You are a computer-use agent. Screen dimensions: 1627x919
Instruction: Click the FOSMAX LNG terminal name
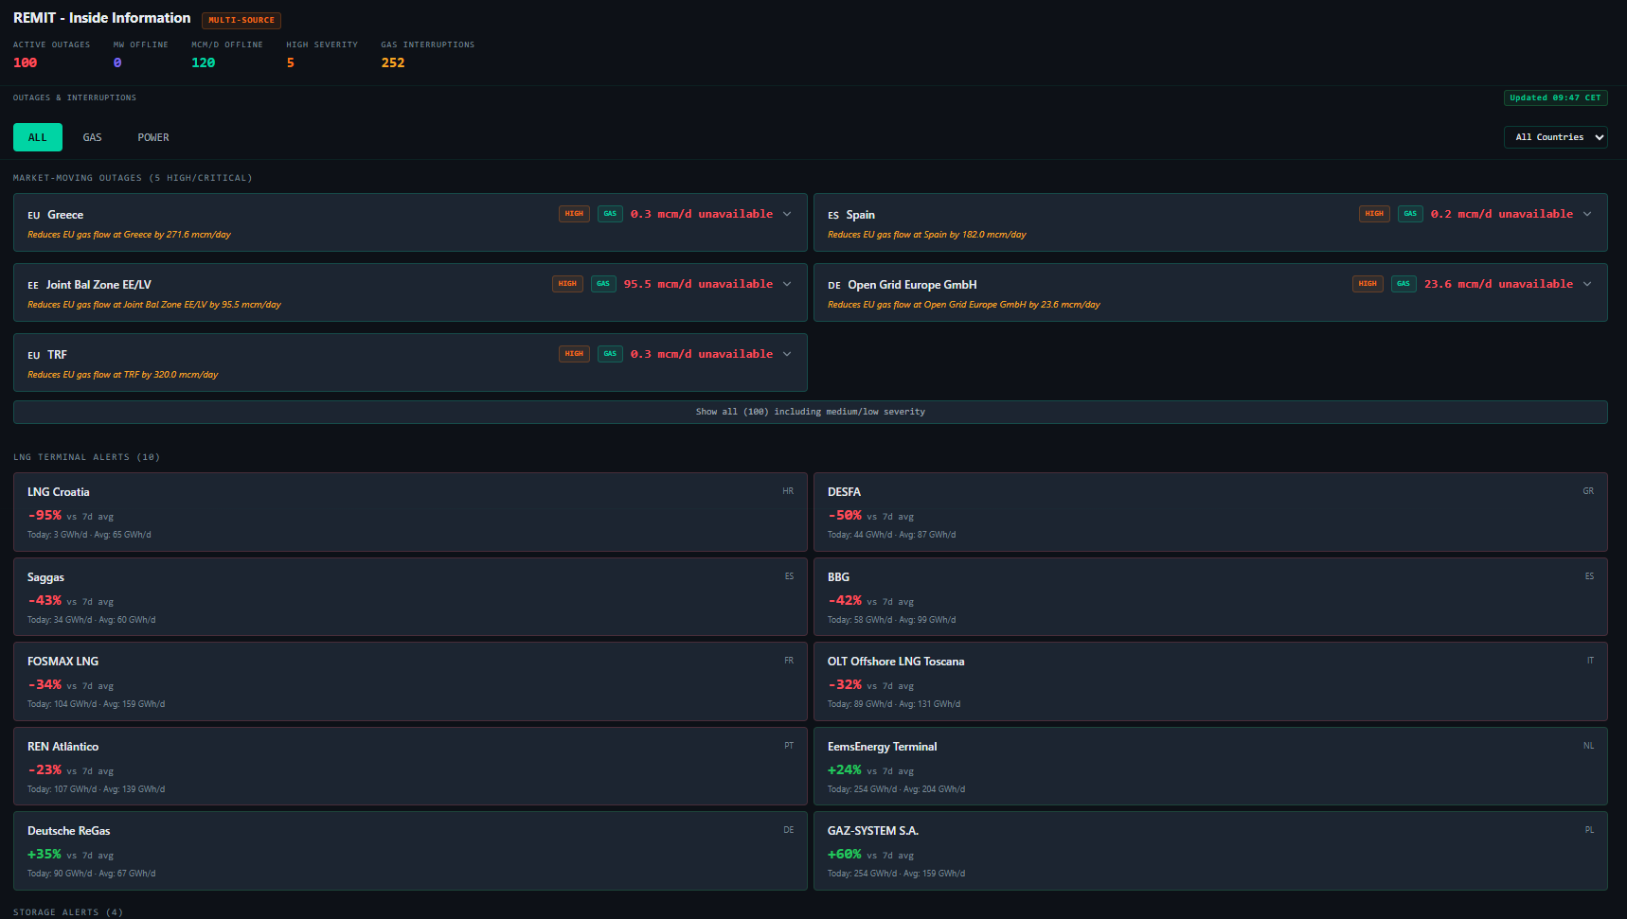[63, 662]
